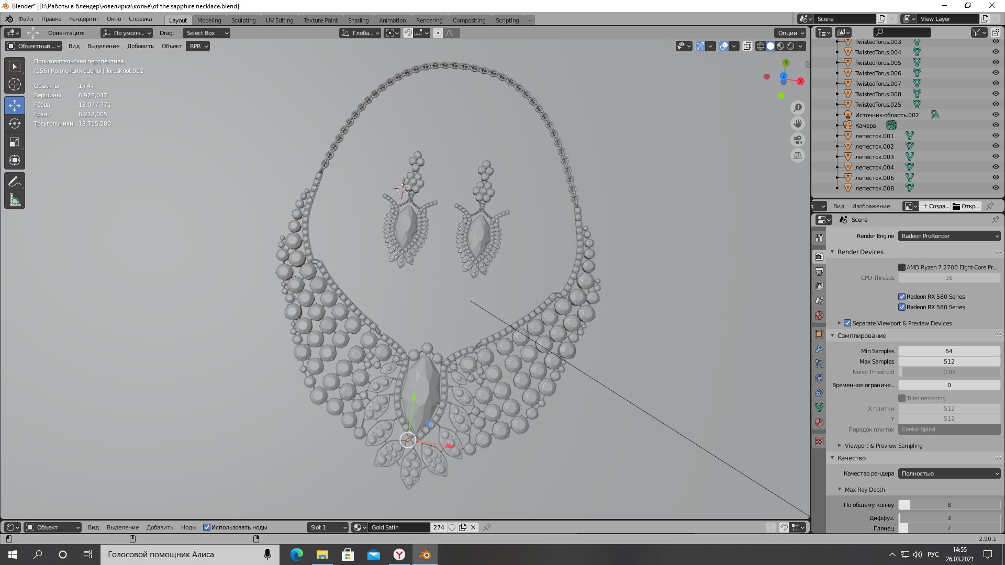The height and width of the screenshot is (565, 1005).
Task: Collapse the Сэмплирование panel
Action: click(x=832, y=335)
